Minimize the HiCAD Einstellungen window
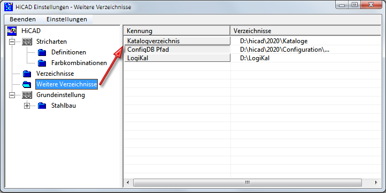Image resolution: width=386 pixels, height=193 pixels. (342, 5)
